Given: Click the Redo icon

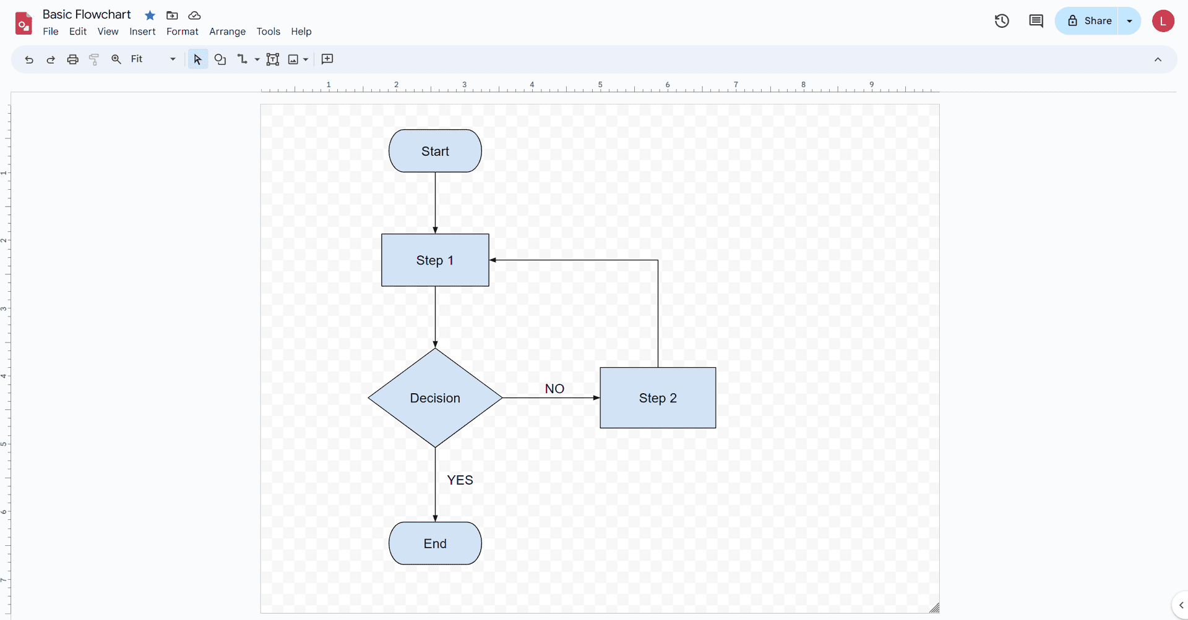Looking at the screenshot, I should [51, 59].
